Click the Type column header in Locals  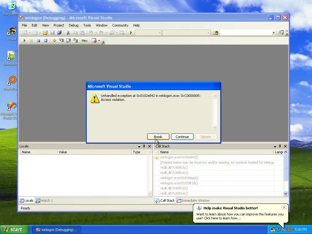pos(140,152)
